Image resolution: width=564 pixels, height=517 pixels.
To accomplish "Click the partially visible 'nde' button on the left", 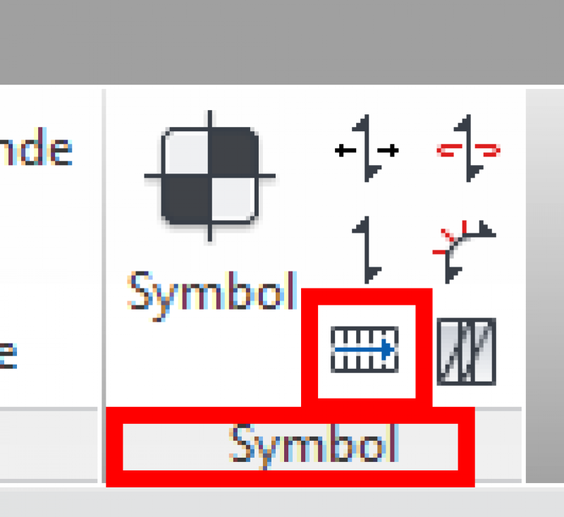I will [x=36, y=147].
